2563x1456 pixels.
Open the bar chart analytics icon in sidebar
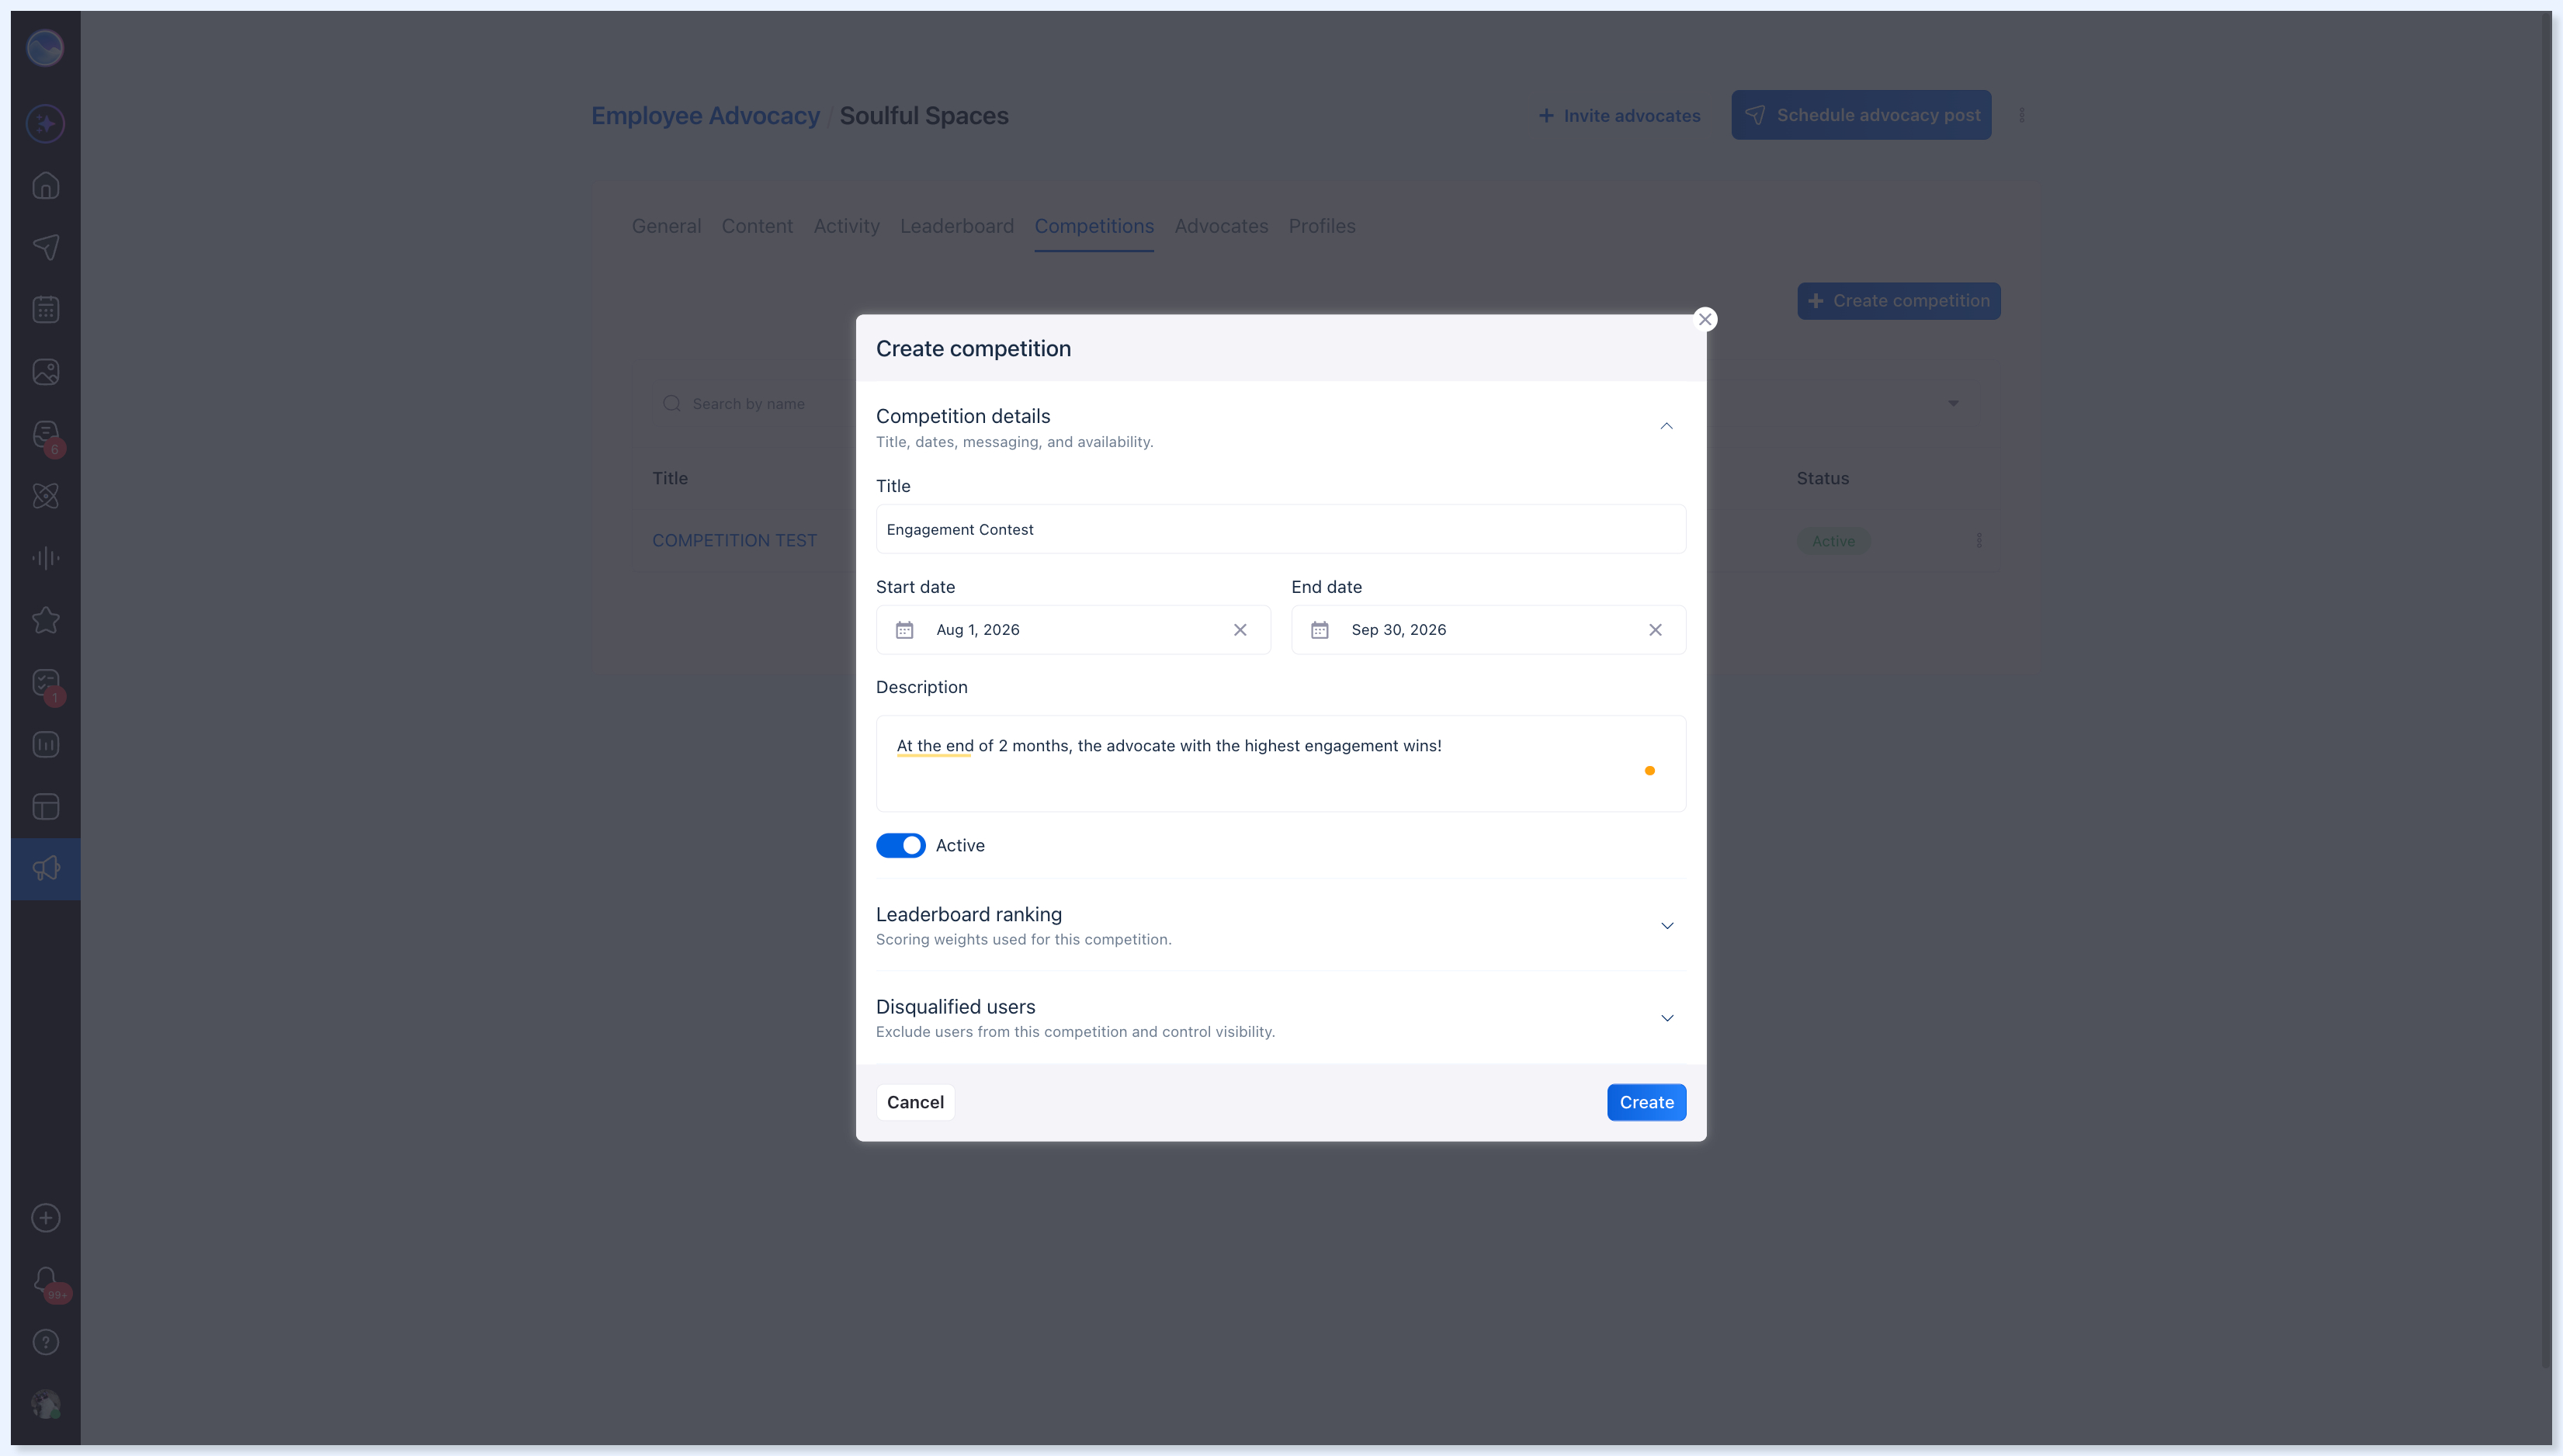(46, 745)
